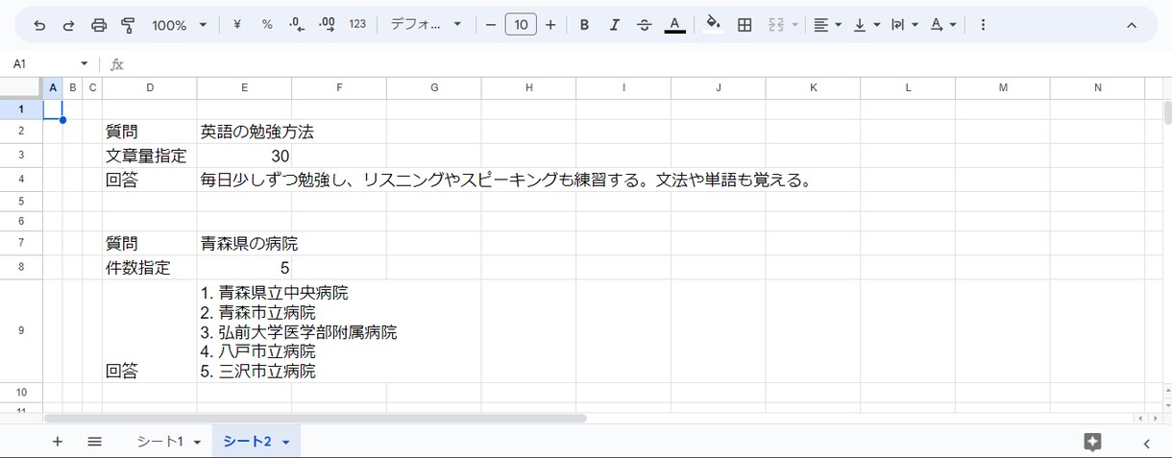Click the undo arrow icon

[39, 25]
